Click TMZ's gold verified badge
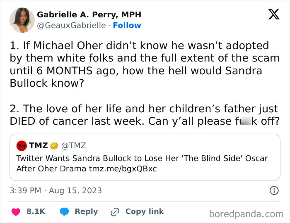290x223 pixels. [54, 145]
